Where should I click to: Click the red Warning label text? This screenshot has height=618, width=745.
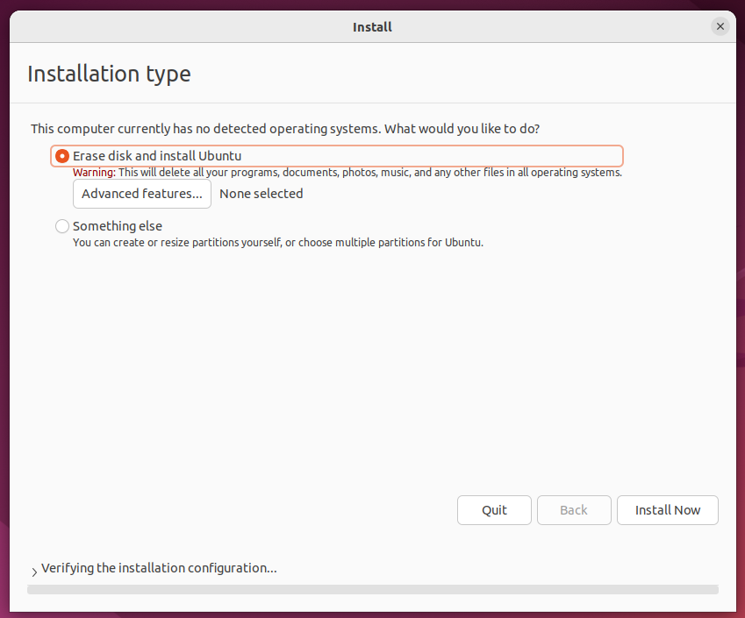tap(94, 173)
